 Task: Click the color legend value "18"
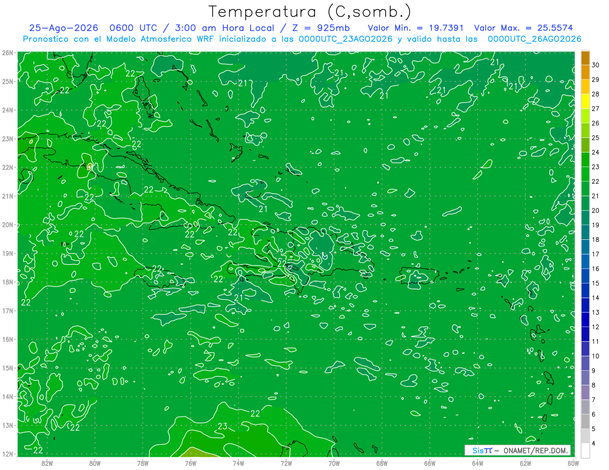coord(596,239)
